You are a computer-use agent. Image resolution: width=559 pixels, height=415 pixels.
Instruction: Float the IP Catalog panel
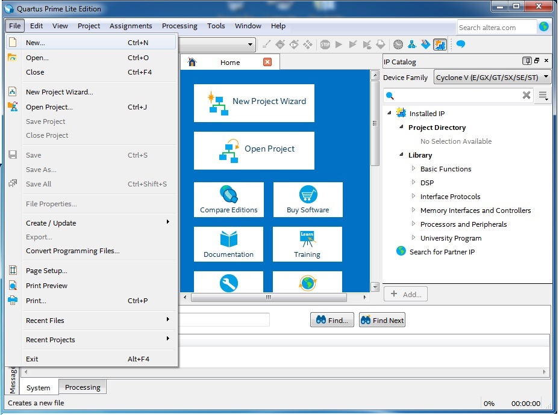pos(537,61)
